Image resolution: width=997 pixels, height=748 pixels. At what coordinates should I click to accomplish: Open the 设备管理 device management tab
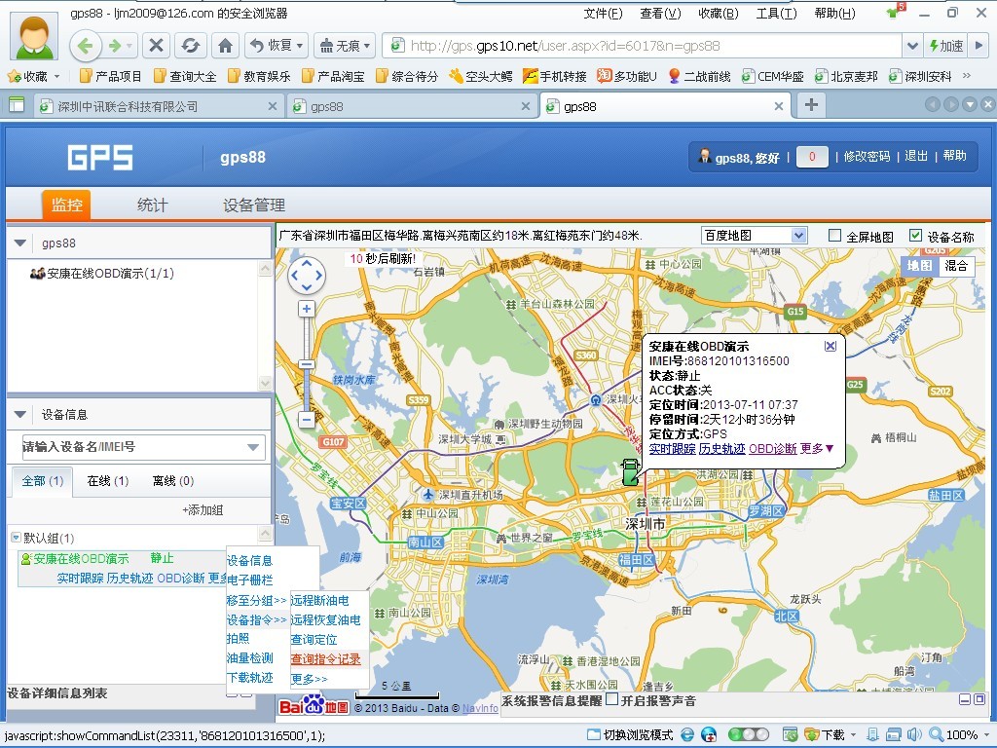click(254, 205)
